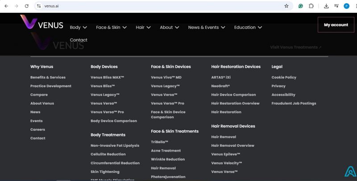Follow the Visit Venus Treatments link

pos(295,47)
